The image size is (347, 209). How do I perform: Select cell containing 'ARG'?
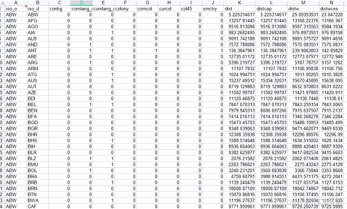pyautogui.click(x=37, y=63)
